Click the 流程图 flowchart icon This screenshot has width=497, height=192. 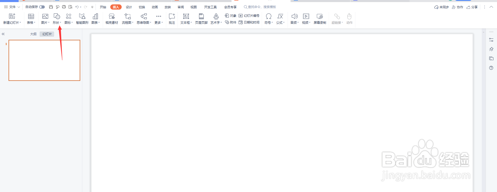[x=128, y=16]
